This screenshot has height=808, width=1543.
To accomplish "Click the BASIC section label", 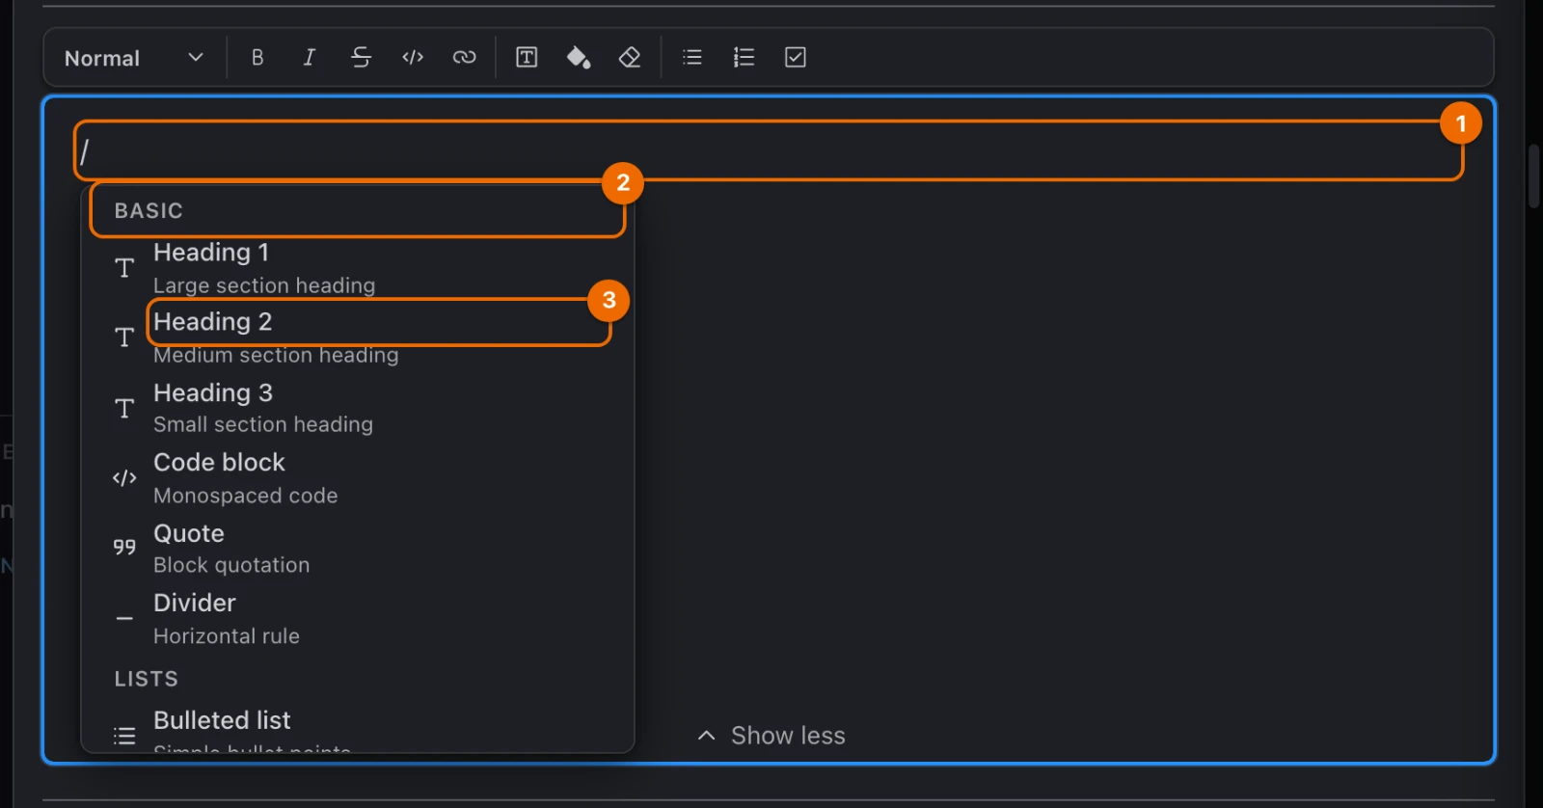I will 149,211.
